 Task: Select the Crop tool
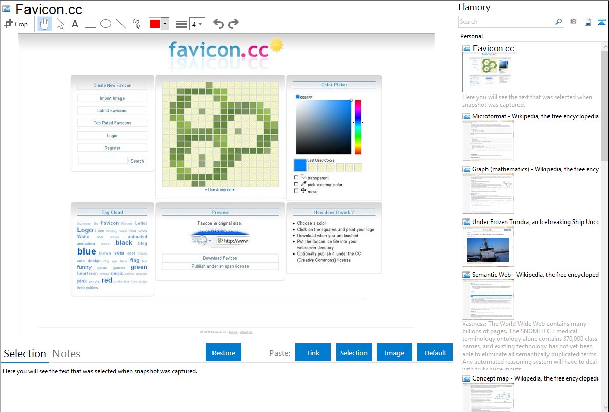[16, 24]
